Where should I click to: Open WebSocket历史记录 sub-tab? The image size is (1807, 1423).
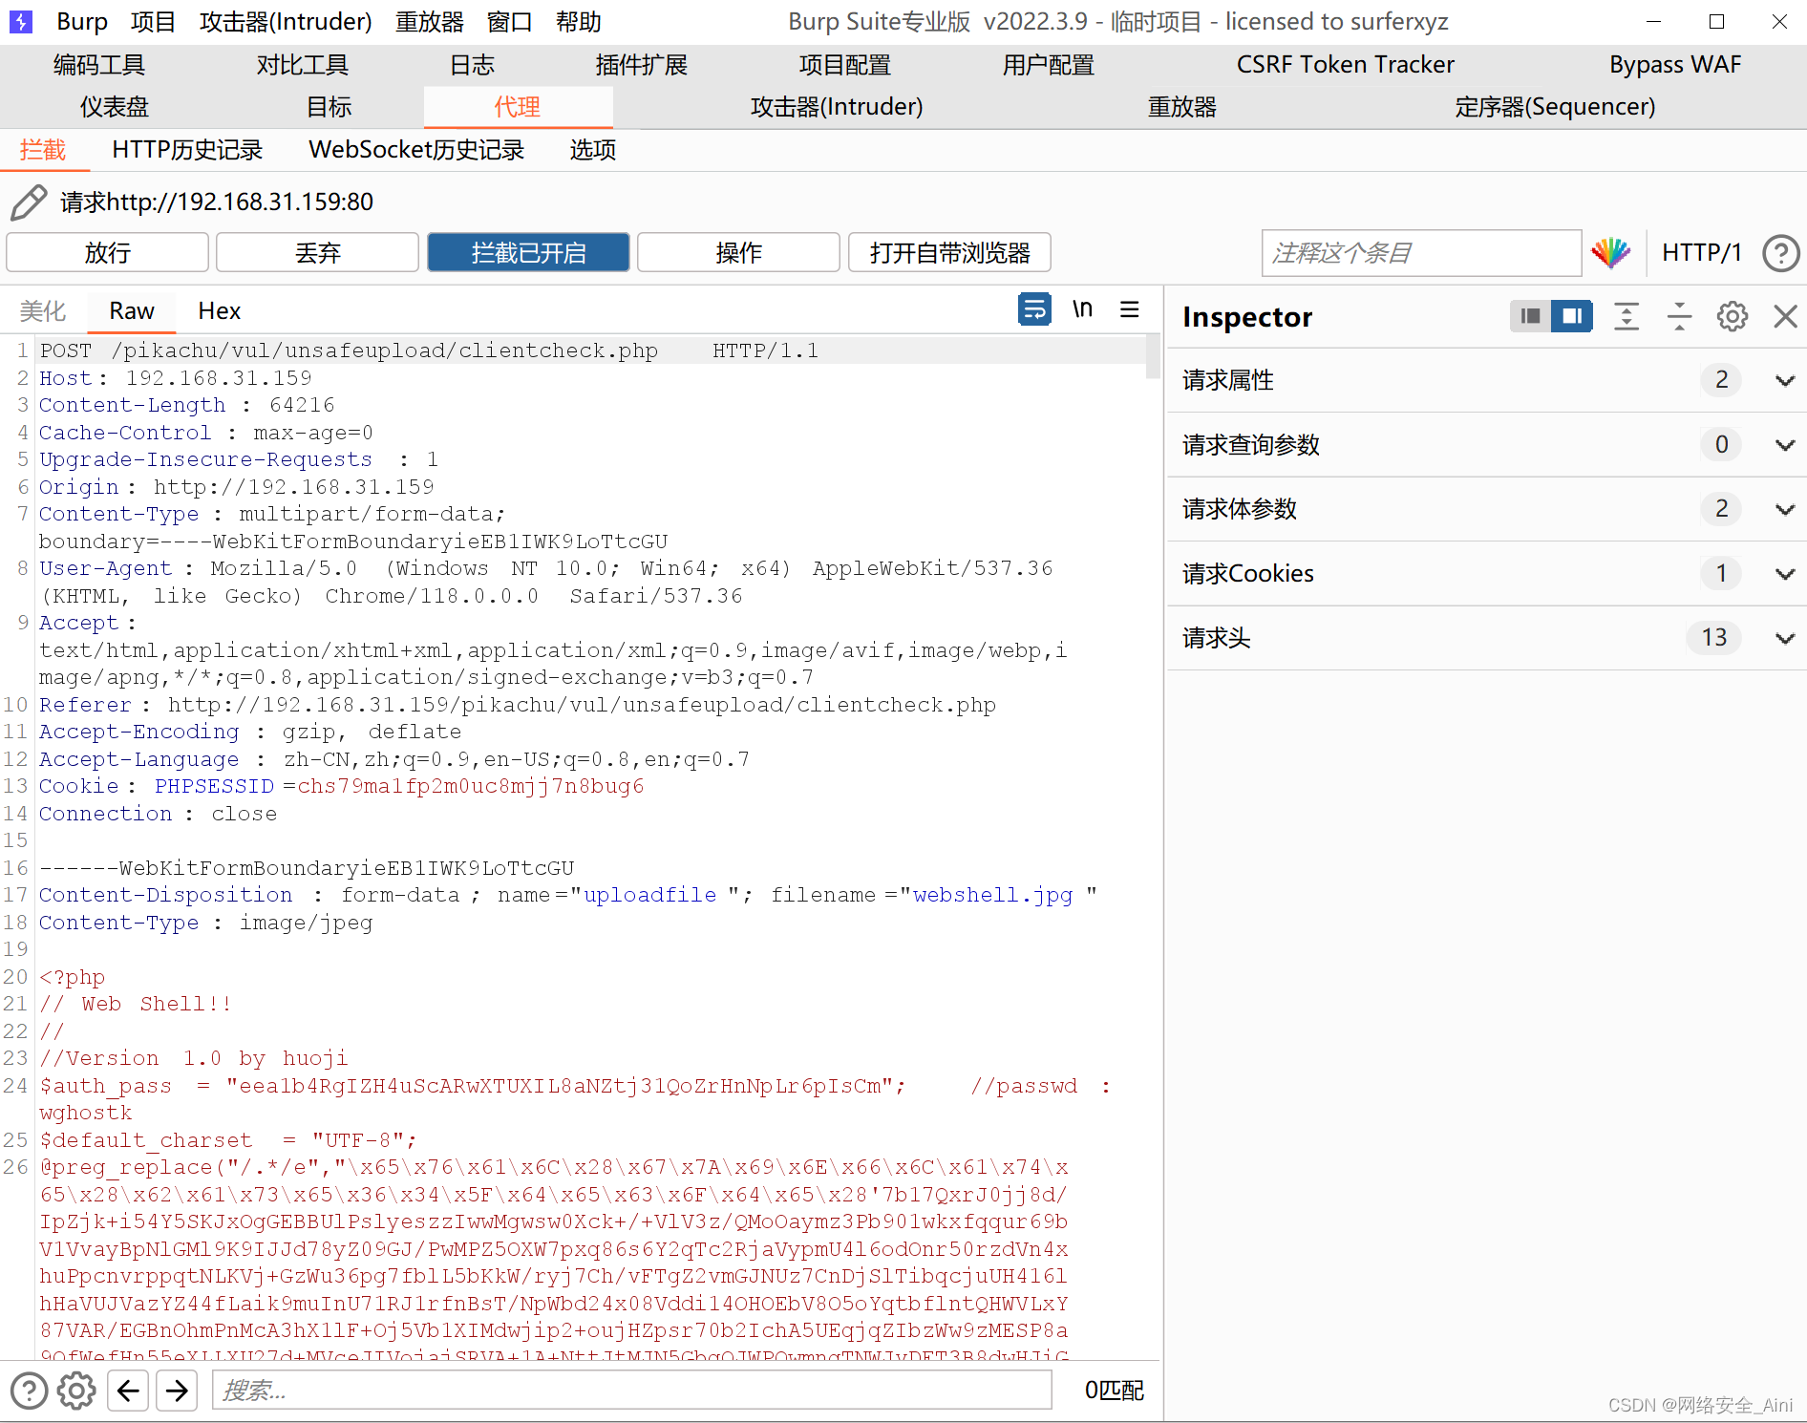coord(416,150)
